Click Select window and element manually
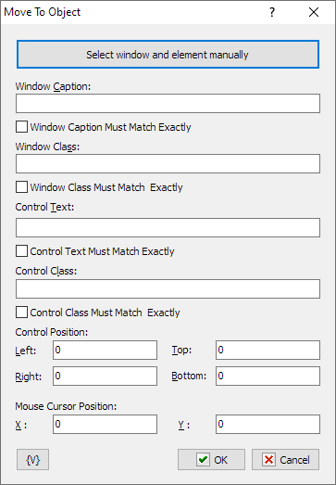The width and height of the screenshot is (336, 485). coord(168,55)
